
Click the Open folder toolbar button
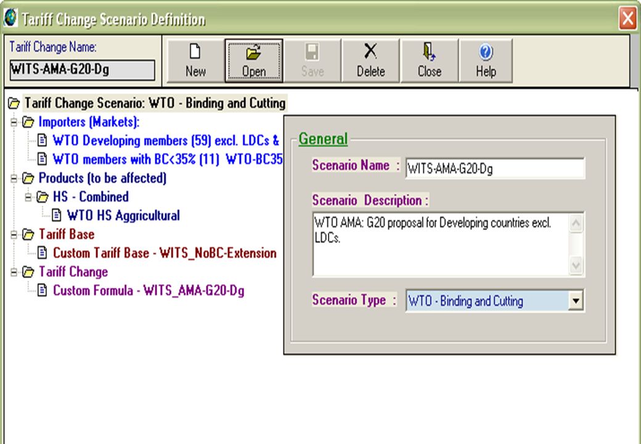click(253, 61)
